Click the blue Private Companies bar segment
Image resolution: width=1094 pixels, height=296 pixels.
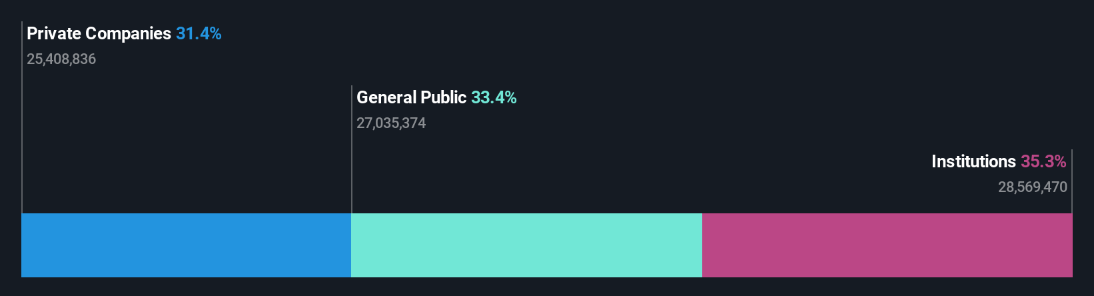186,245
